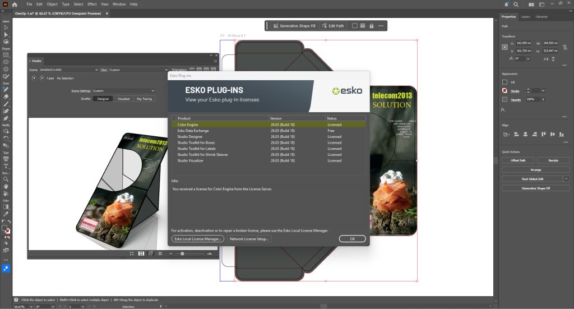Go to next part in Studio window

pos(42,78)
